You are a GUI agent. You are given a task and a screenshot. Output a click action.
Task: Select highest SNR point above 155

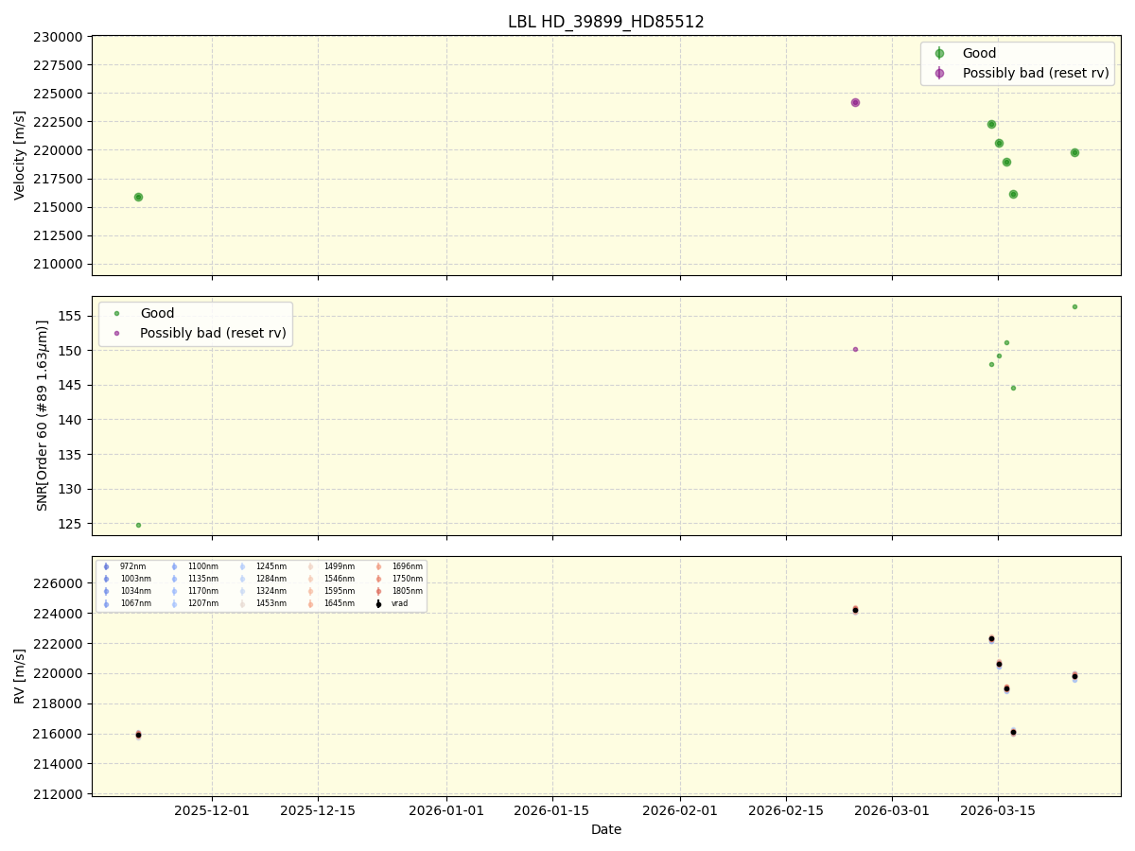click(x=1074, y=306)
